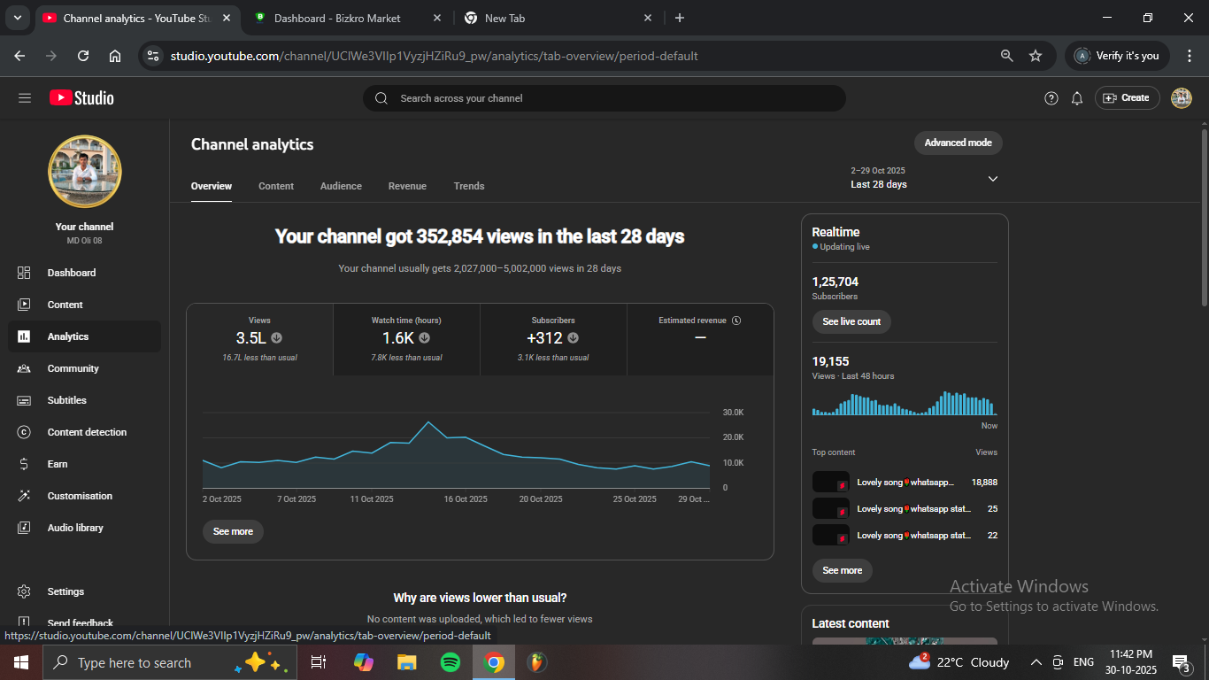This screenshot has width=1209, height=680.
Task: Click the Advanced mode button
Action: click(958, 143)
